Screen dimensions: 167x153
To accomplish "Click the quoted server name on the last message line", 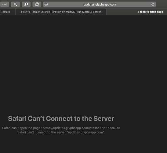I will click(x=85, y=132).
